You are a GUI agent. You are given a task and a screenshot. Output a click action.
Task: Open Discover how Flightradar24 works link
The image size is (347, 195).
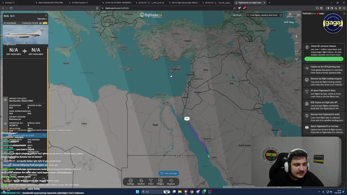pos(324,117)
